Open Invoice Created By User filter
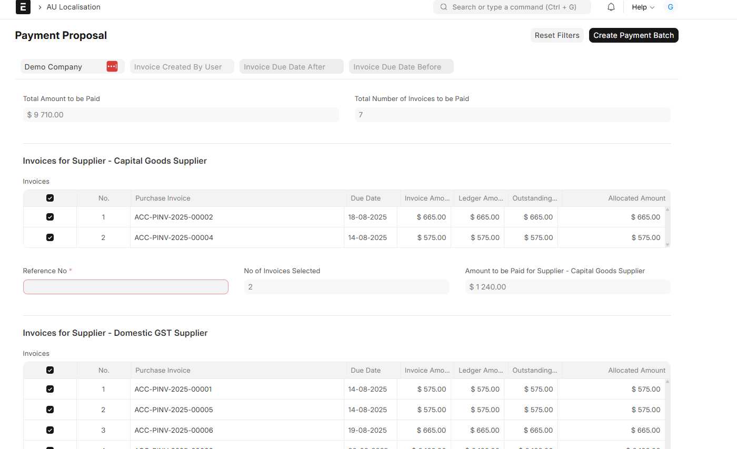The image size is (737, 449). (x=182, y=67)
